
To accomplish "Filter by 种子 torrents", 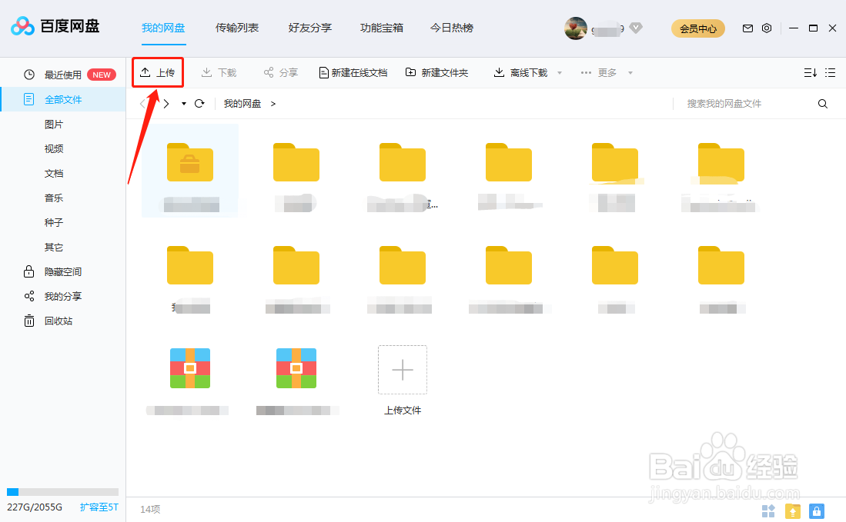I will pos(54,222).
